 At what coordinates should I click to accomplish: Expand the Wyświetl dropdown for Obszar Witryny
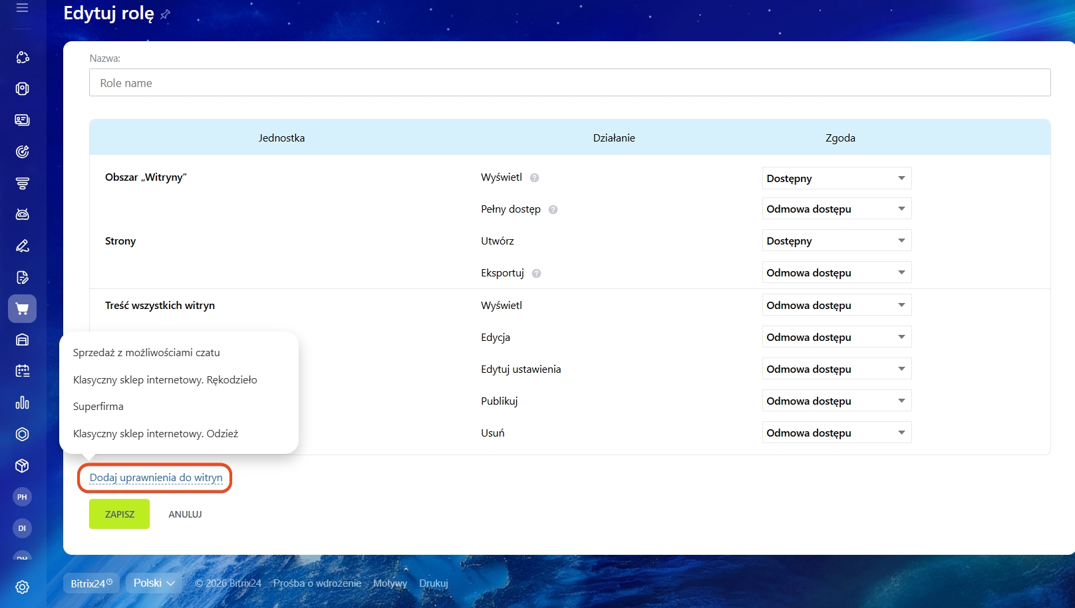836,178
